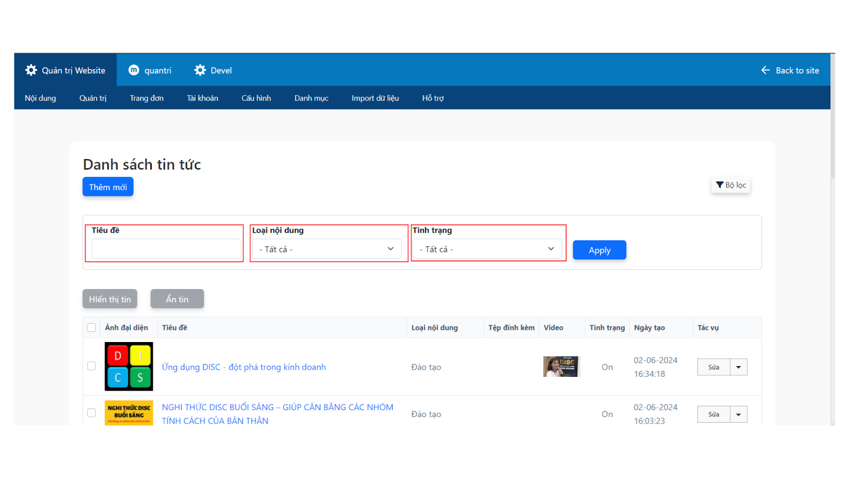
Task: Click the Apply filter button
Action: pyautogui.click(x=599, y=250)
